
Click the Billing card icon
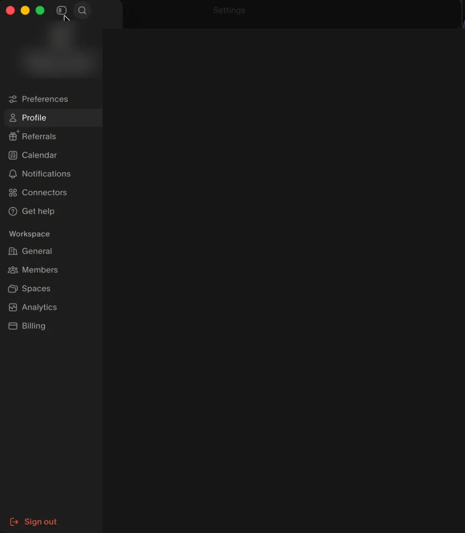pyautogui.click(x=13, y=326)
